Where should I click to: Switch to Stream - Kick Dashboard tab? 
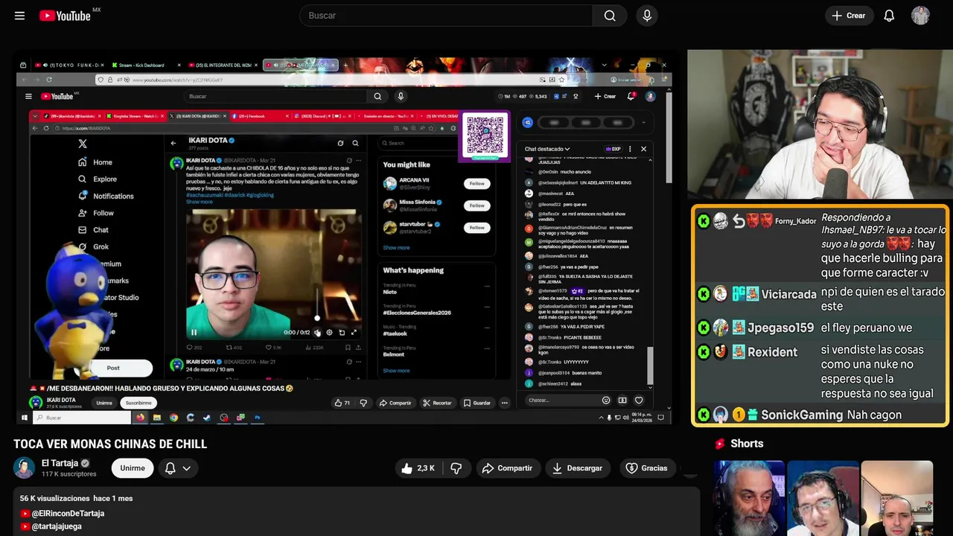click(144, 66)
